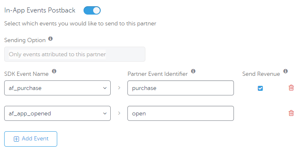Viewport: 297px width, 150px height.
Task: Uncheck Send Revenue for af_purchase
Action: click(x=260, y=88)
